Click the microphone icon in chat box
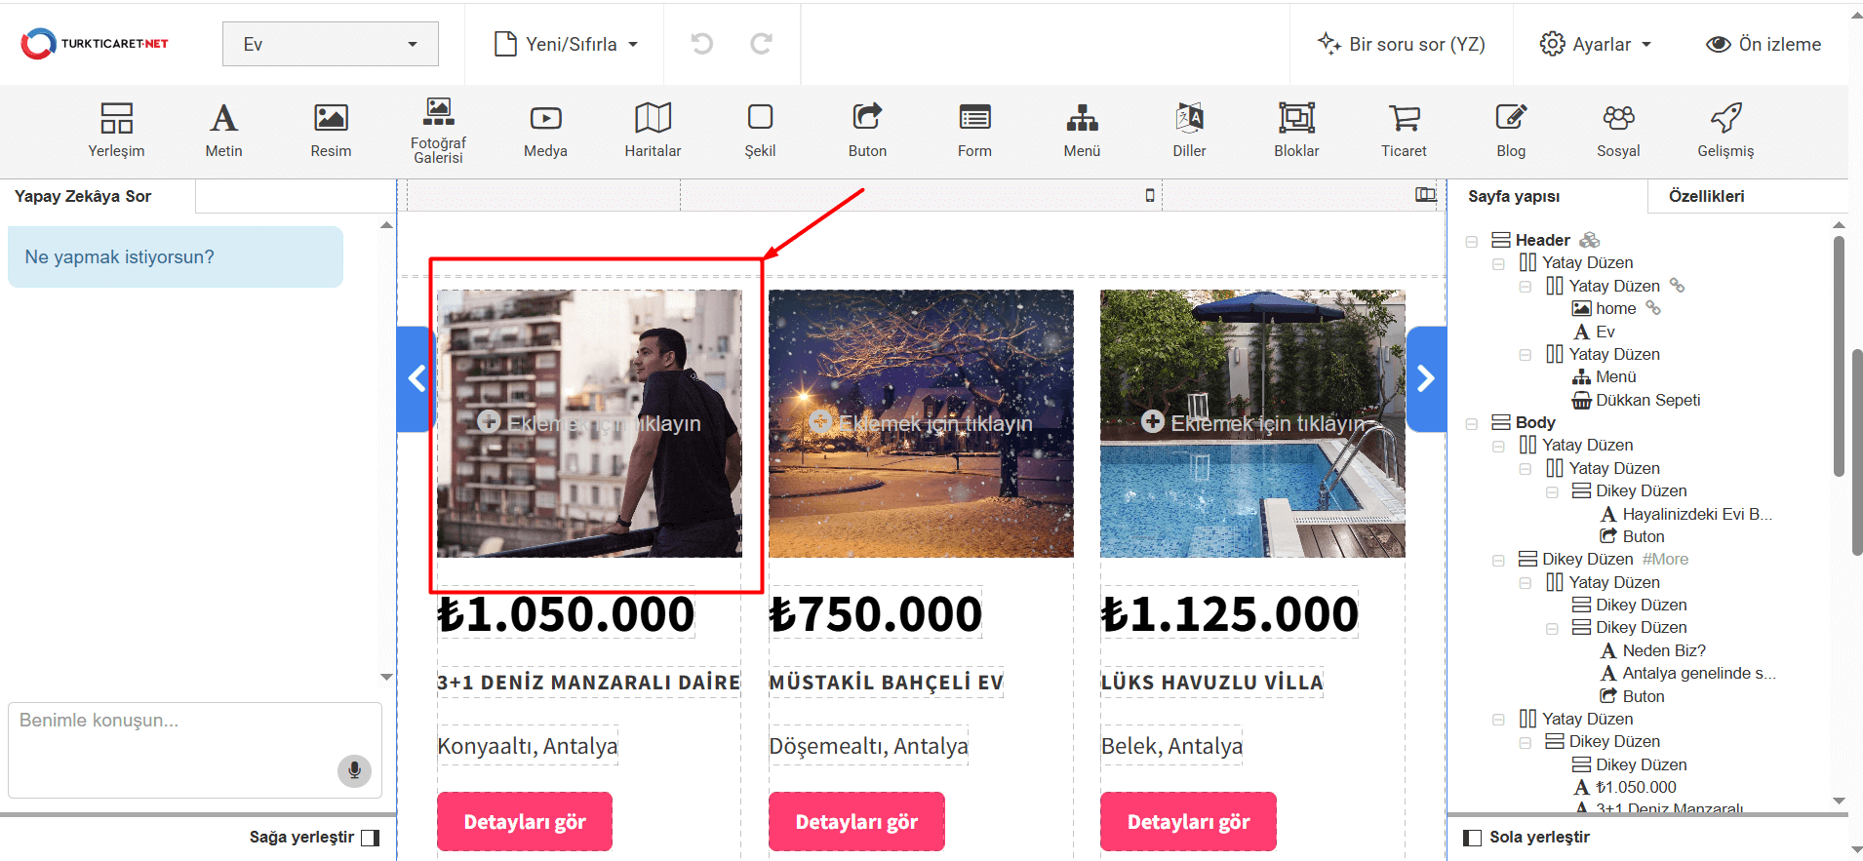1863x861 pixels. tap(354, 770)
